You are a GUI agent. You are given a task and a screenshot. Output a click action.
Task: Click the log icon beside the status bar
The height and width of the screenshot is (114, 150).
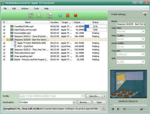pyautogui.click(x=104, y=109)
